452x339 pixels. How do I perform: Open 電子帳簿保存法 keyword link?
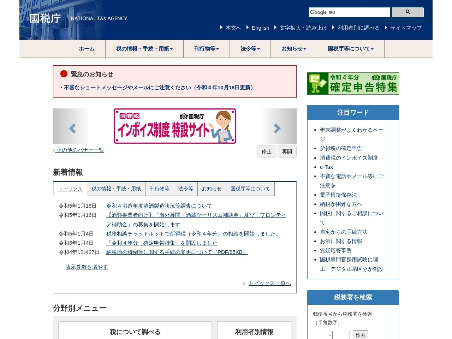point(338,195)
